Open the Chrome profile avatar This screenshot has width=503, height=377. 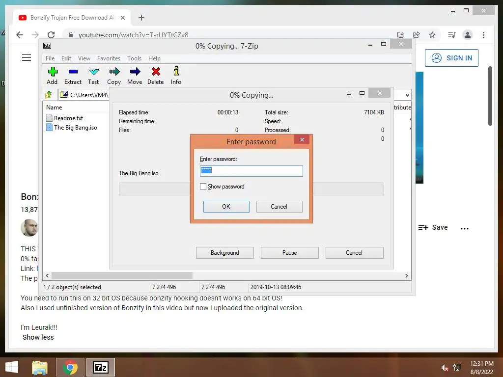[468, 35]
